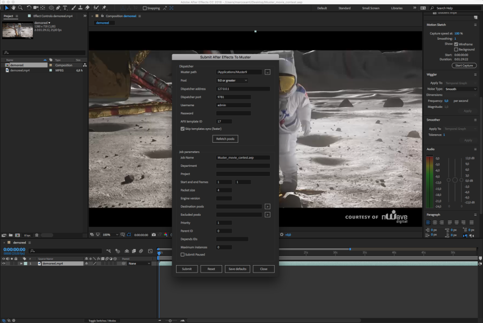The width and height of the screenshot is (483, 323).
Task: Click the Graph Editor icon in timeline
Action: (x=150, y=251)
